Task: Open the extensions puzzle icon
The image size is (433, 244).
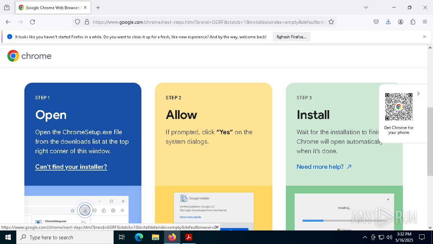Action: 413,22
